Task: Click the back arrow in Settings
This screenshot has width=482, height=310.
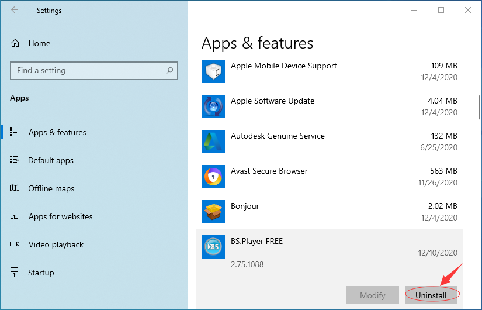Action: pyautogui.click(x=15, y=10)
